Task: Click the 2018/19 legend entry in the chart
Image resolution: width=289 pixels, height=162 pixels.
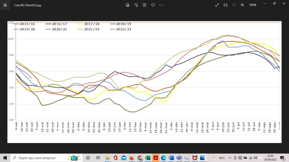Action: (x=121, y=24)
